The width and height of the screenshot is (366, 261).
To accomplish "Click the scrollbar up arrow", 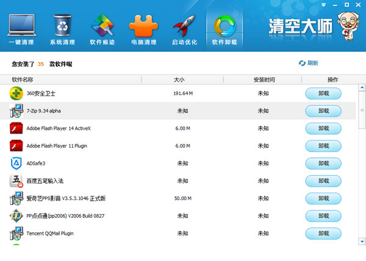I will 362,87.
